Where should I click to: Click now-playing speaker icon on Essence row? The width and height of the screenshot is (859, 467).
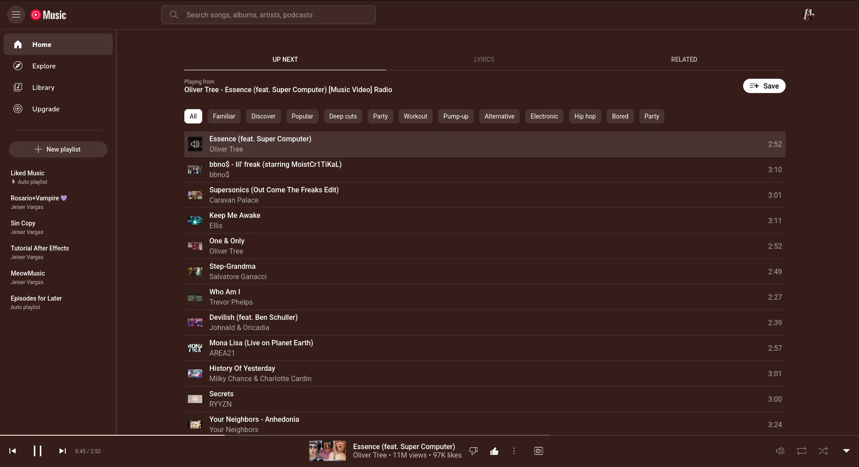tap(195, 144)
